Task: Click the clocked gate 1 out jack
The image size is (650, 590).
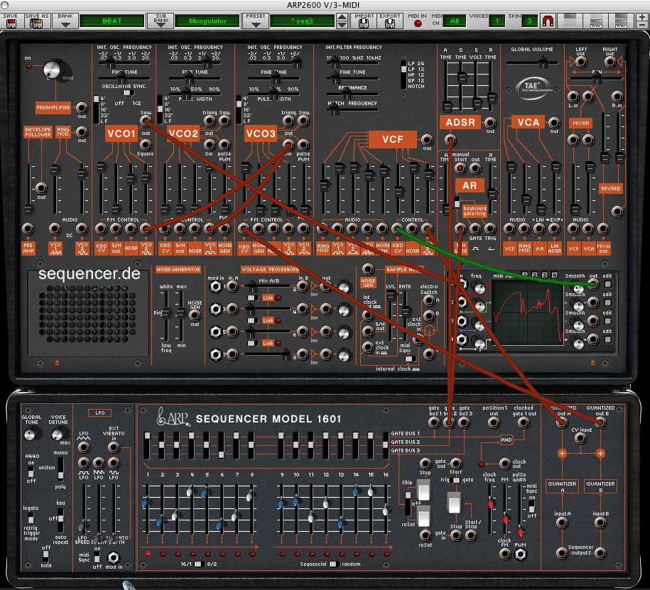Action: pyautogui.click(x=524, y=422)
